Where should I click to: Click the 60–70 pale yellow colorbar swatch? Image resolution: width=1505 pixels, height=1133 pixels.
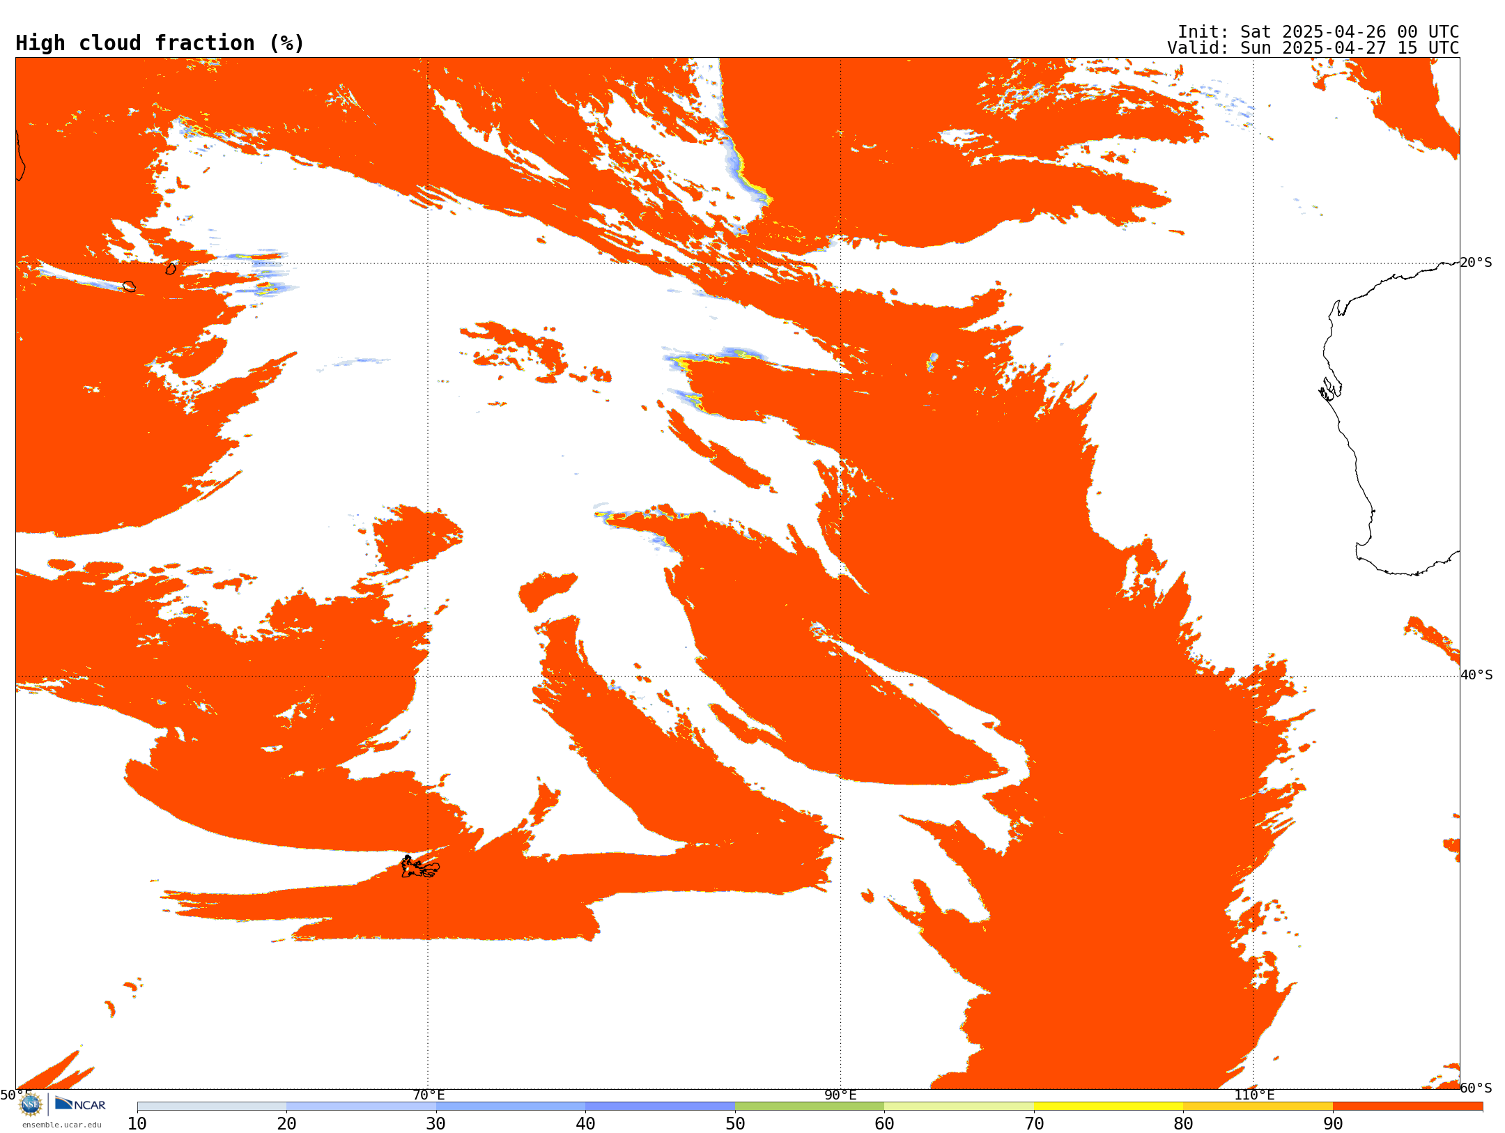tap(959, 1107)
